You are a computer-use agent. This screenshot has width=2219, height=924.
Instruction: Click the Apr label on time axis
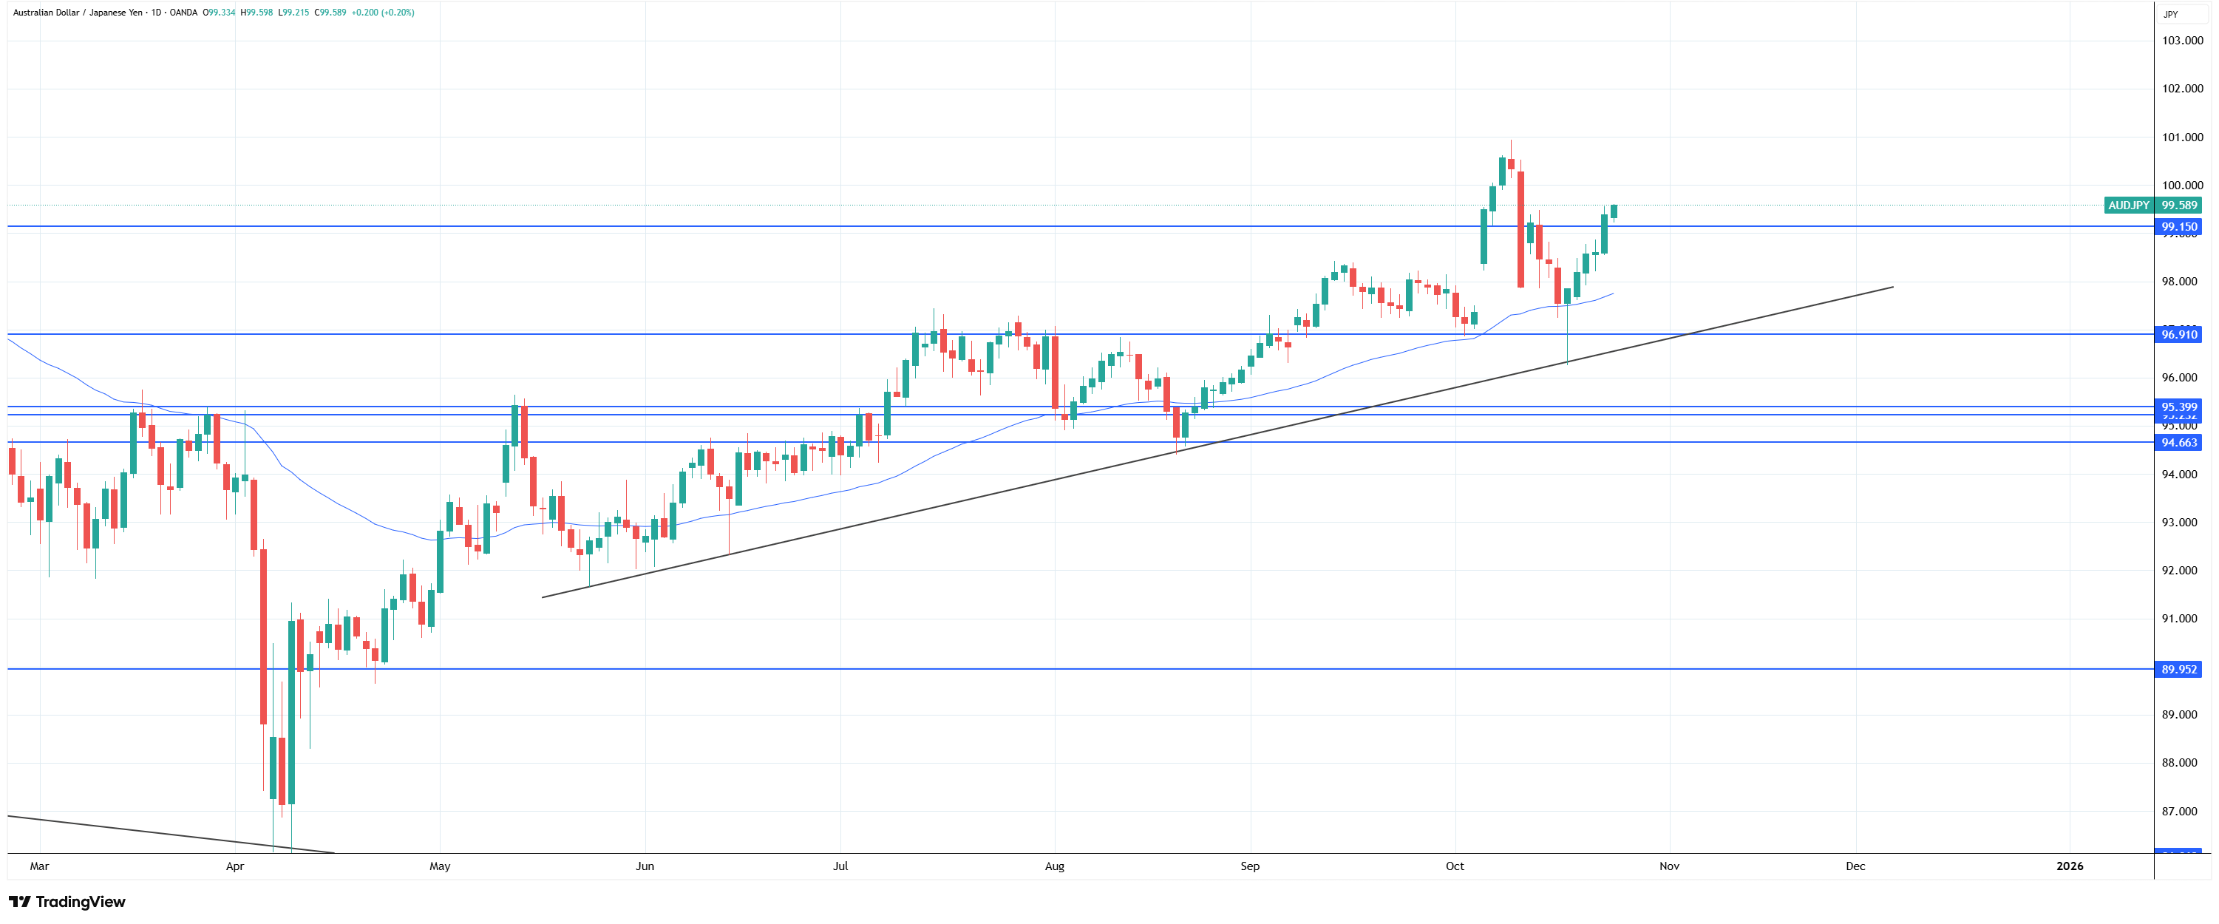click(234, 866)
